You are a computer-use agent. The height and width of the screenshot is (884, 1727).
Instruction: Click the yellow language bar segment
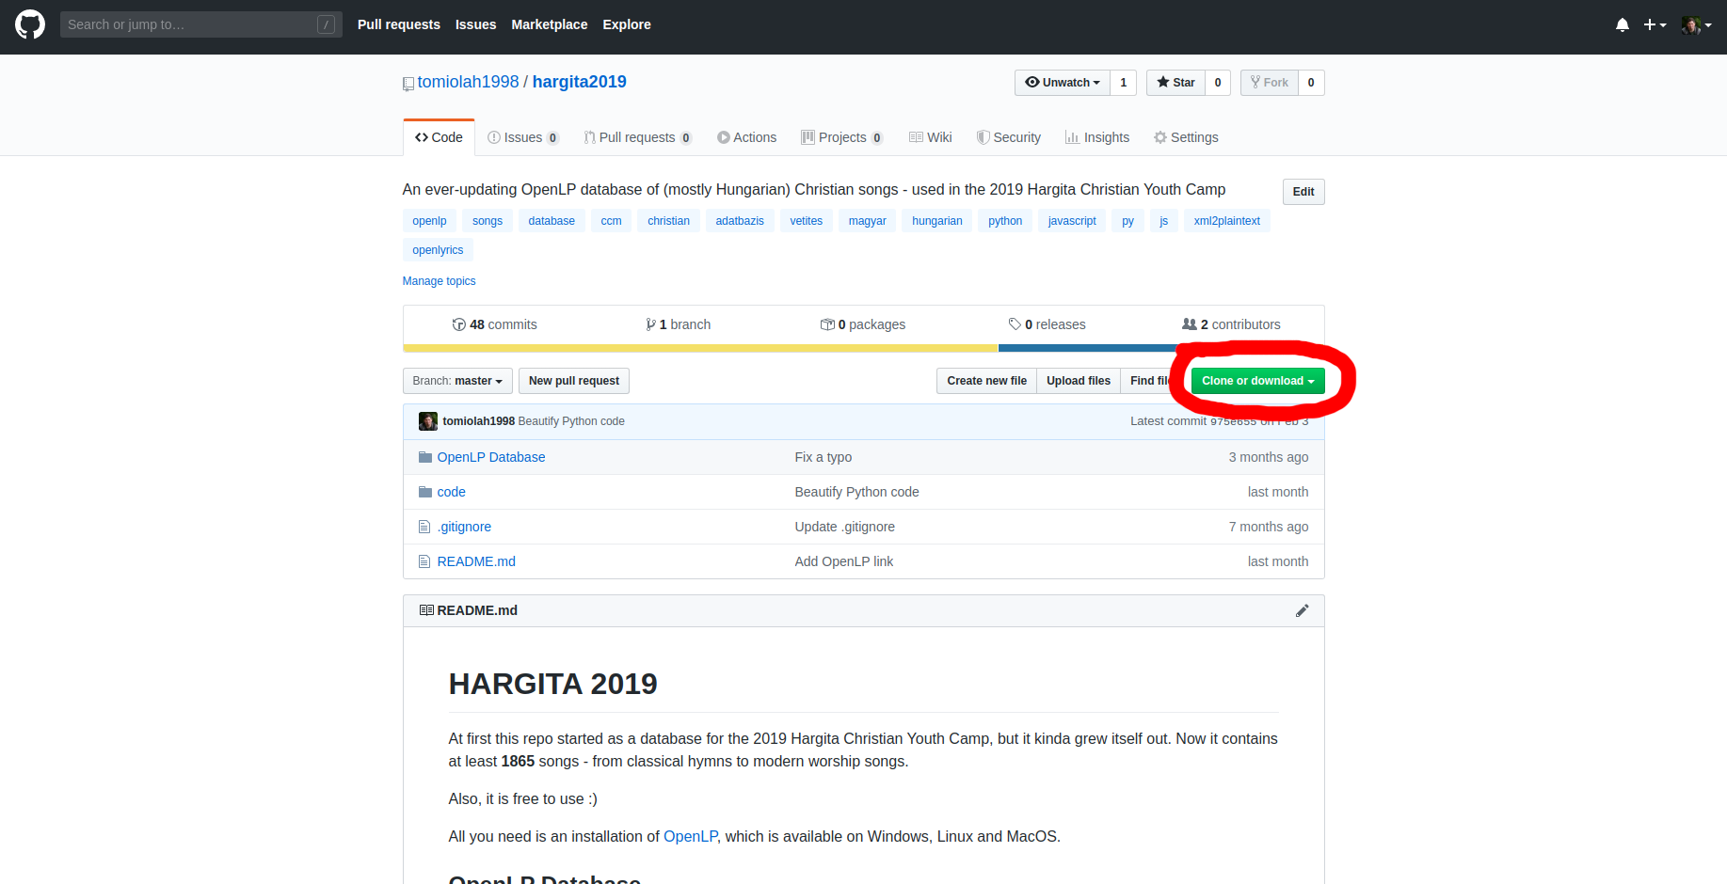(700, 348)
